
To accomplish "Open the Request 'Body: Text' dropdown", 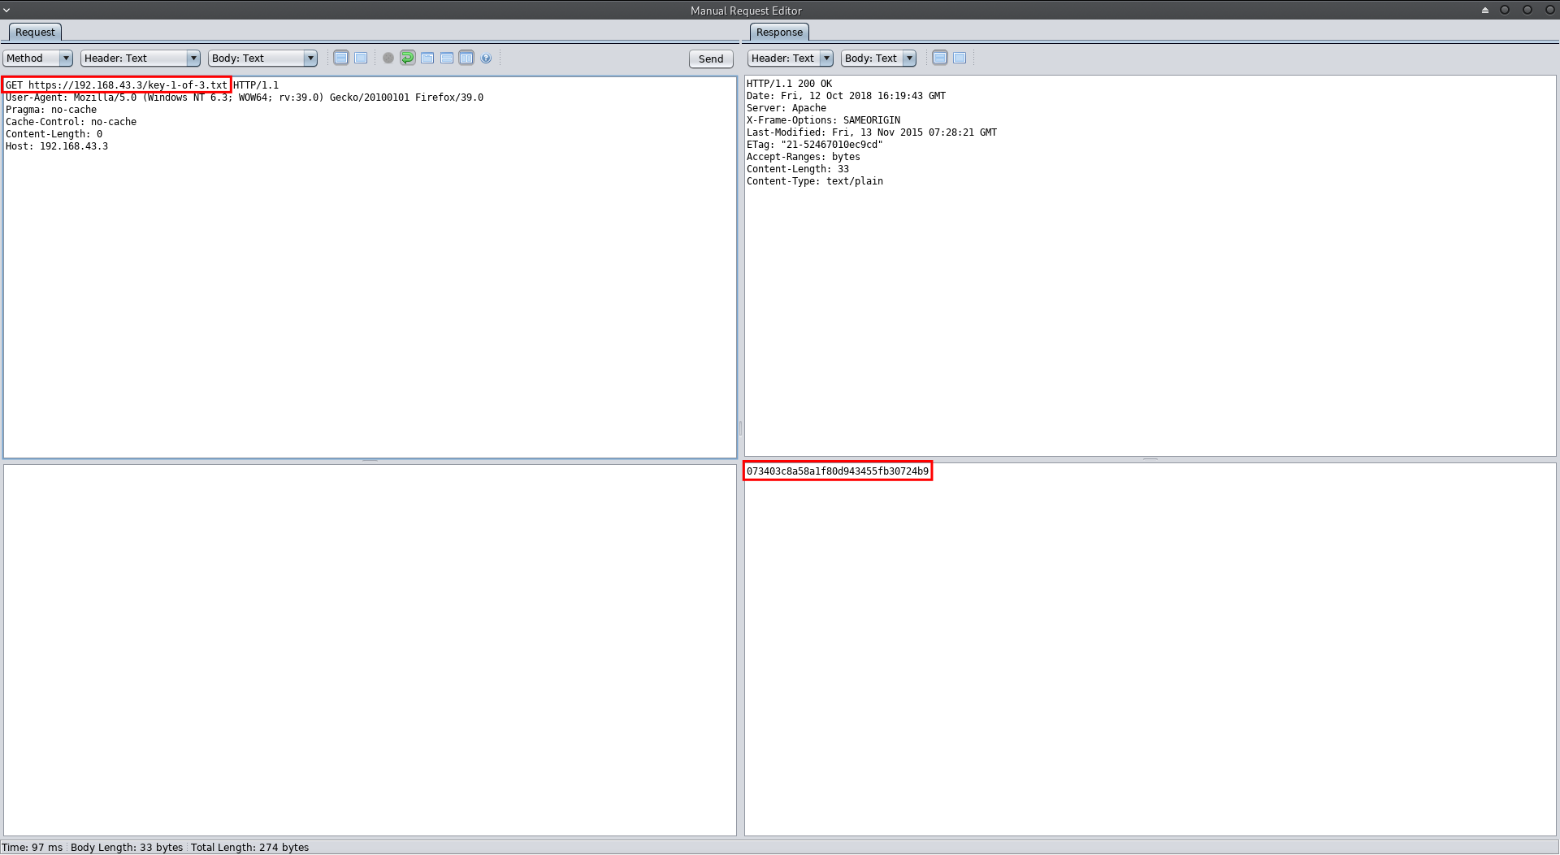I will tap(262, 58).
